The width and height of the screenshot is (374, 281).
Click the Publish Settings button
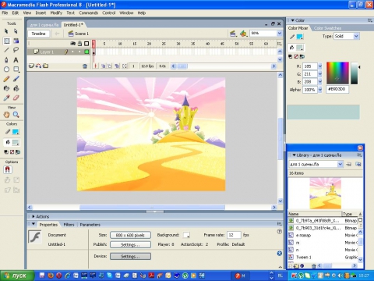[130, 244]
